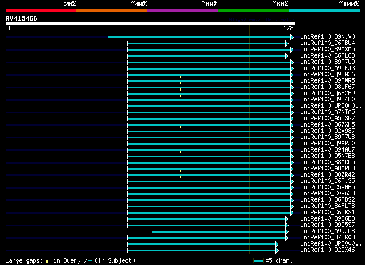
Task: Select the UniRef100_Q67XH5 label
Action: (x=327, y=125)
